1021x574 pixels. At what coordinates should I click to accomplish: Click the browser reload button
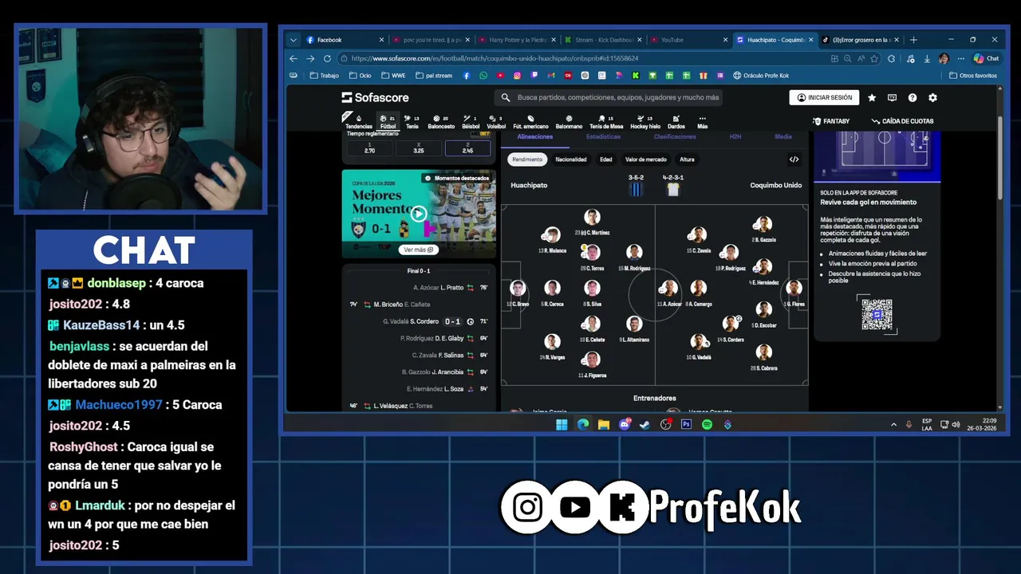pos(328,58)
